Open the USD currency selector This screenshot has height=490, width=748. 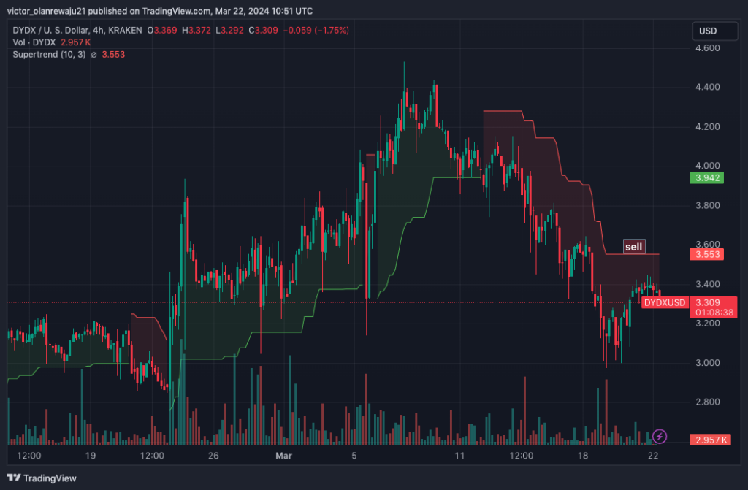(x=714, y=31)
